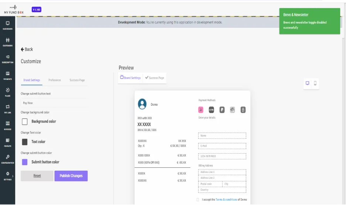
Task: Open Settings gear in sidebar
Action: tap(7, 176)
